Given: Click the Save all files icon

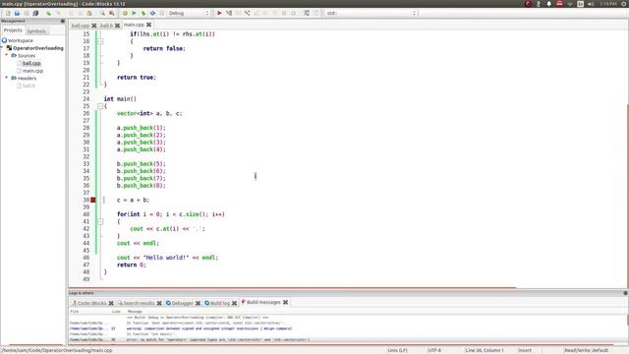Looking at the screenshot, I should coord(35,13).
